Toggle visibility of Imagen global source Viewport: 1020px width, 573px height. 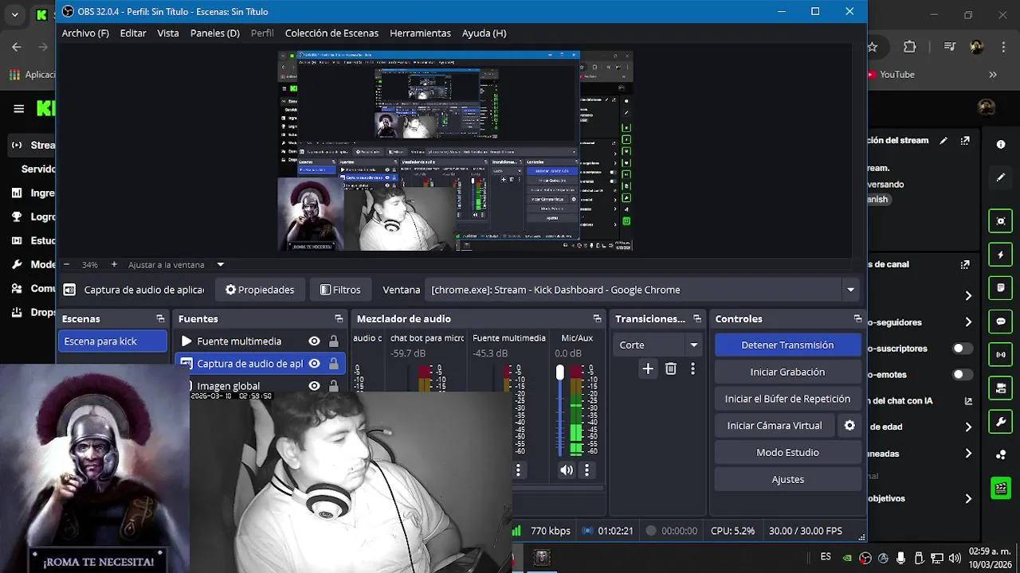click(314, 386)
